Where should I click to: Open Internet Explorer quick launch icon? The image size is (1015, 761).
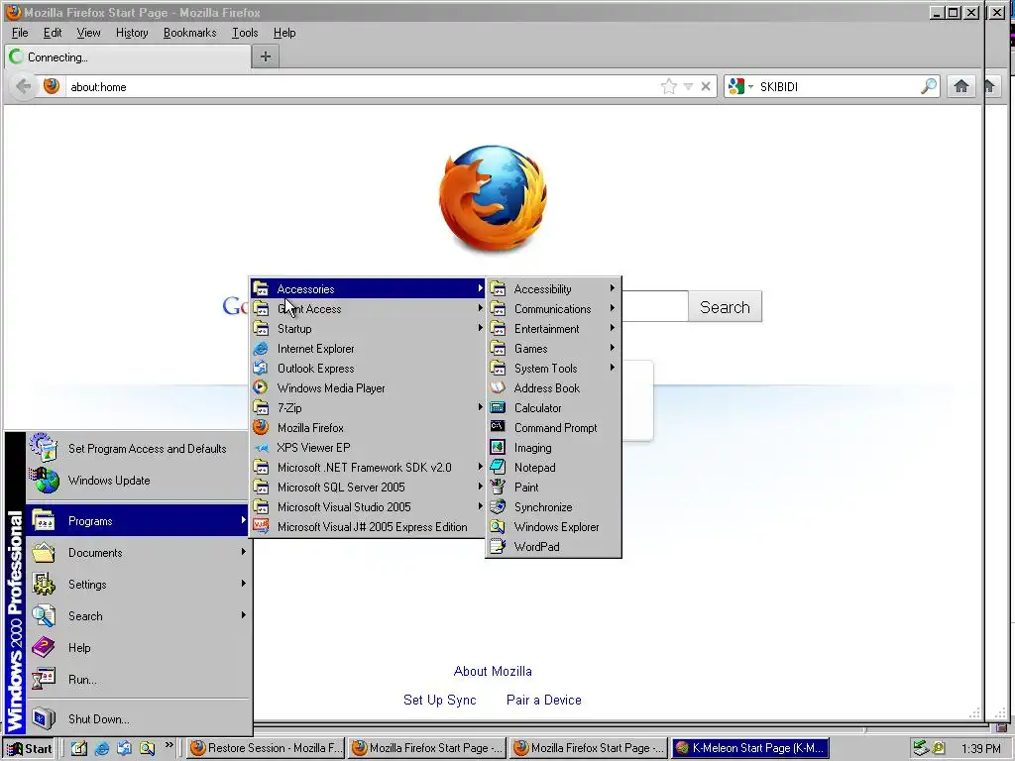(102, 748)
